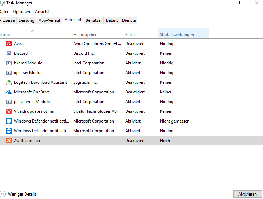Screen dimensions: 263x199
Task: Switch to the Dienste tab
Action: 129,20
